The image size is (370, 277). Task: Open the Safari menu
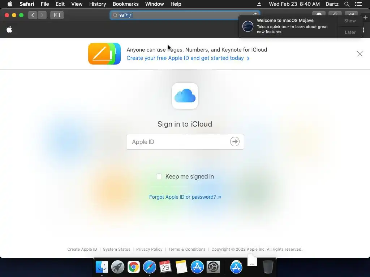click(x=27, y=4)
